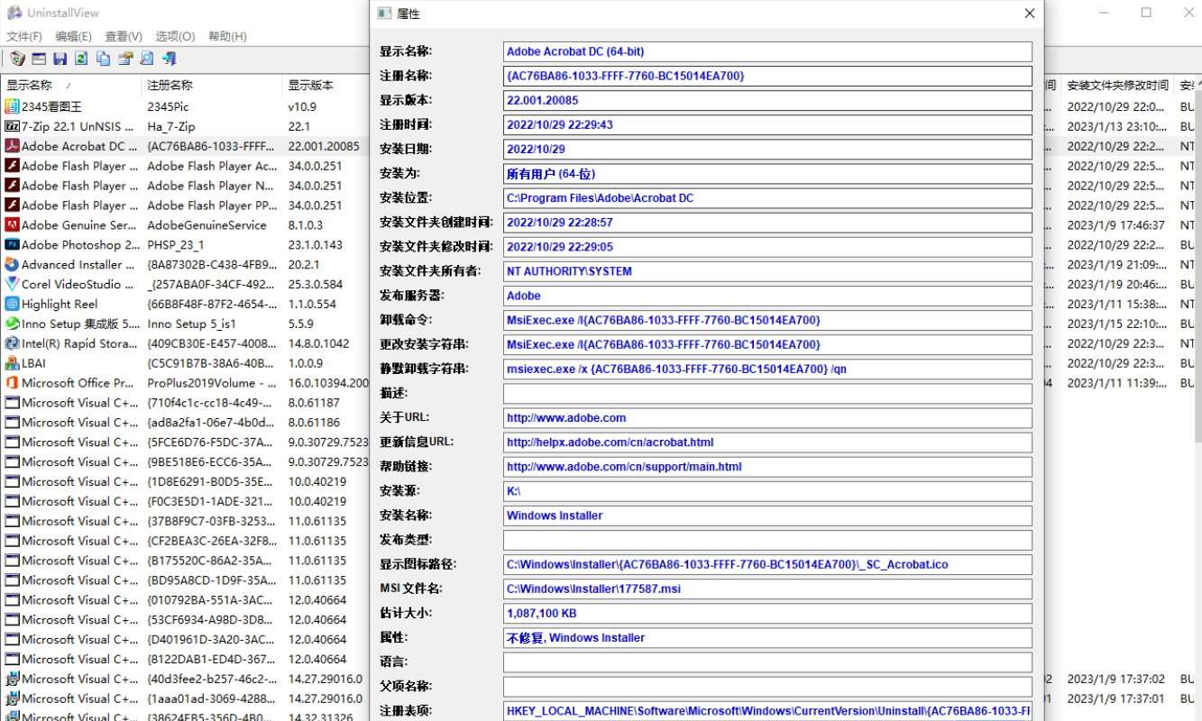Click version cell 25.3.0.584 for Corel VideoStudio
1202x721 pixels.
[x=317, y=284]
